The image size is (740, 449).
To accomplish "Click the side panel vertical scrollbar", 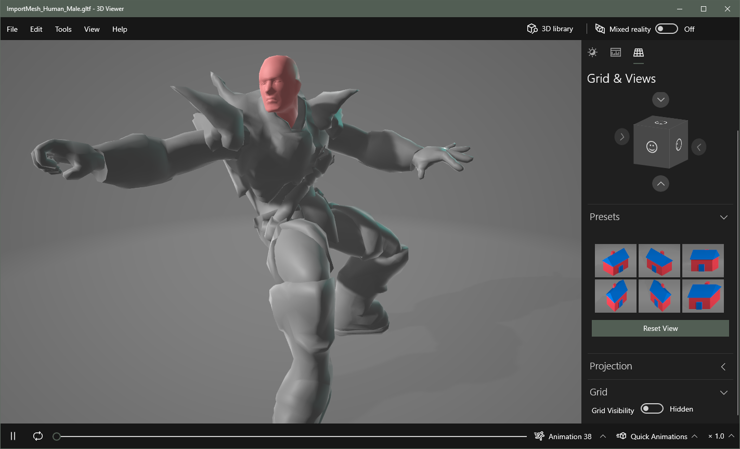I will click(738, 272).
